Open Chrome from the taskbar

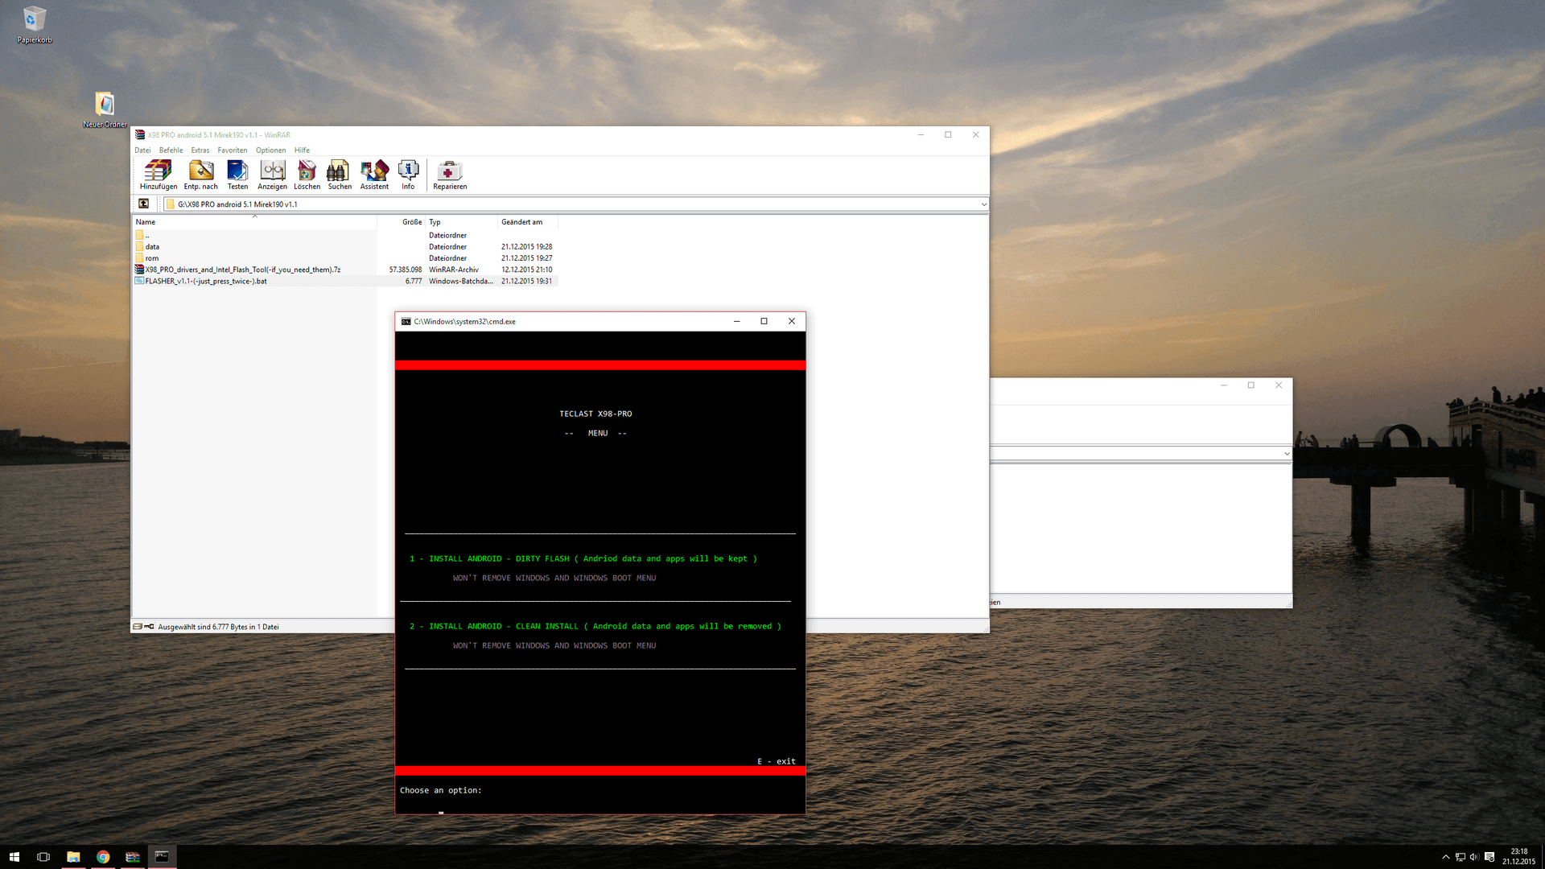[103, 857]
